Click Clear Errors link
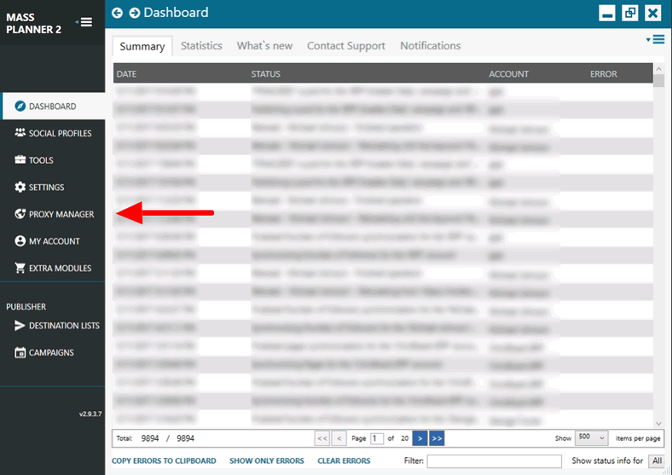672x475 pixels. pyautogui.click(x=344, y=461)
